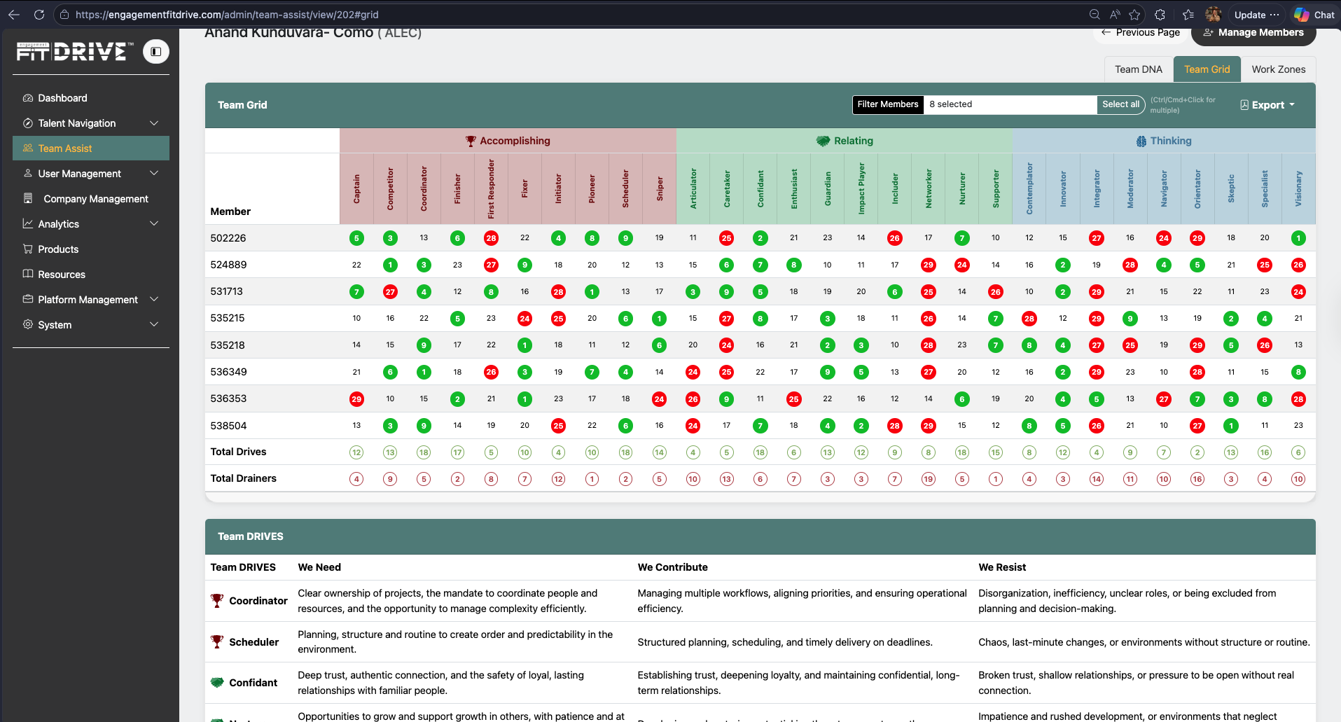Go back using the browser back arrow
Screen dimensions: 1341x722
pyautogui.click(x=14, y=15)
